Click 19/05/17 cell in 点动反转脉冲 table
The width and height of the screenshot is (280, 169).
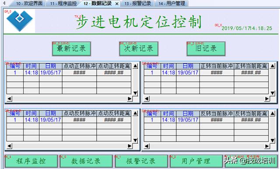pos(51,120)
